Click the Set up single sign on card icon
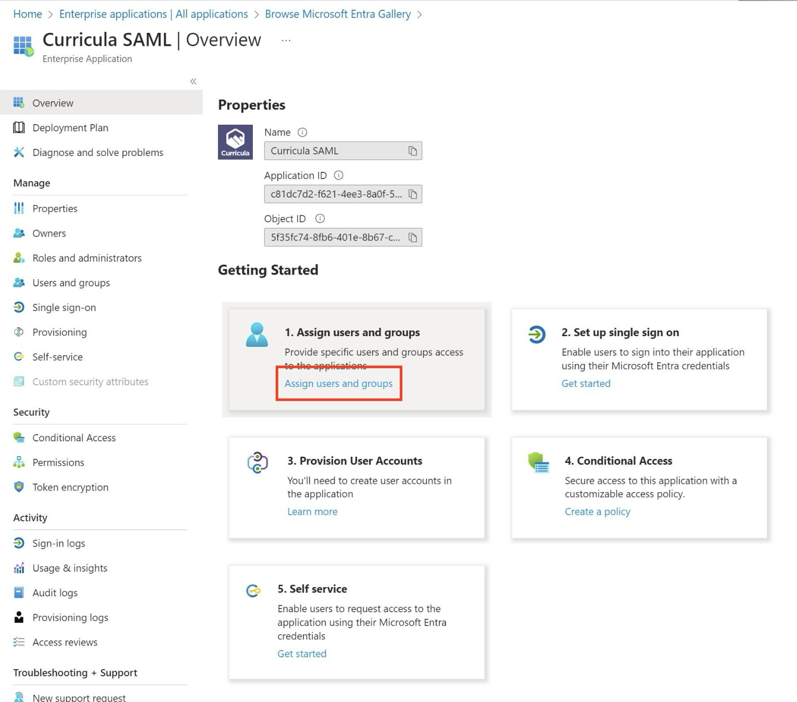The width and height of the screenshot is (797, 702). tap(537, 335)
